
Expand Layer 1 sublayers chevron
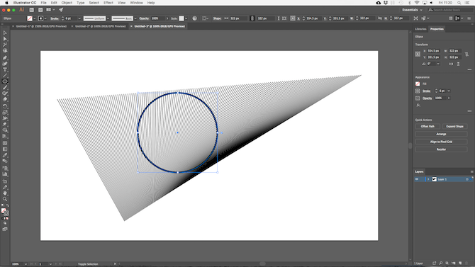428,179
